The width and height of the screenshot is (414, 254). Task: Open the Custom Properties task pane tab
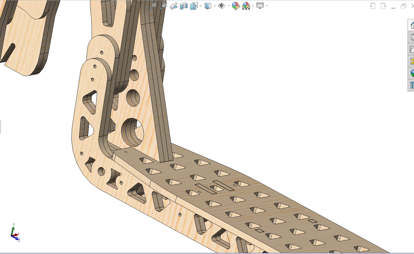[411, 85]
